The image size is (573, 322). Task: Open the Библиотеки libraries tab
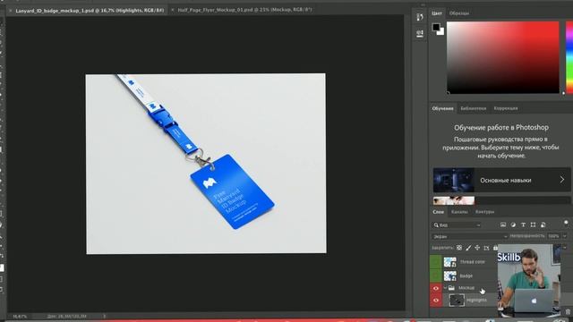click(x=474, y=108)
